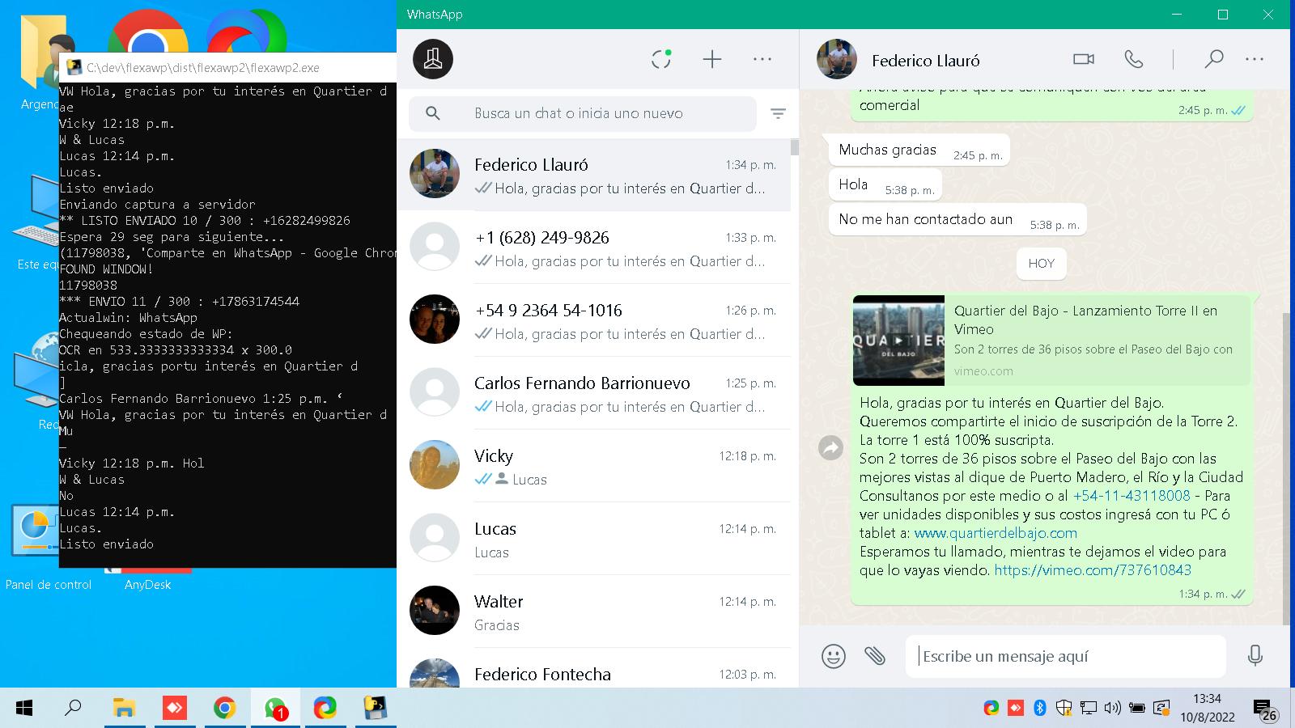
Task: Click the 'Muchas gracias' message bubble
Action: (919, 150)
